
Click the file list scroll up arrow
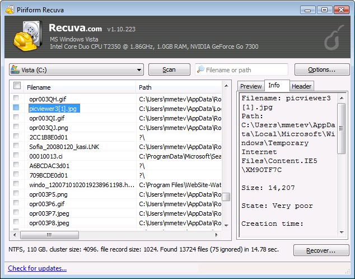coord(226,86)
